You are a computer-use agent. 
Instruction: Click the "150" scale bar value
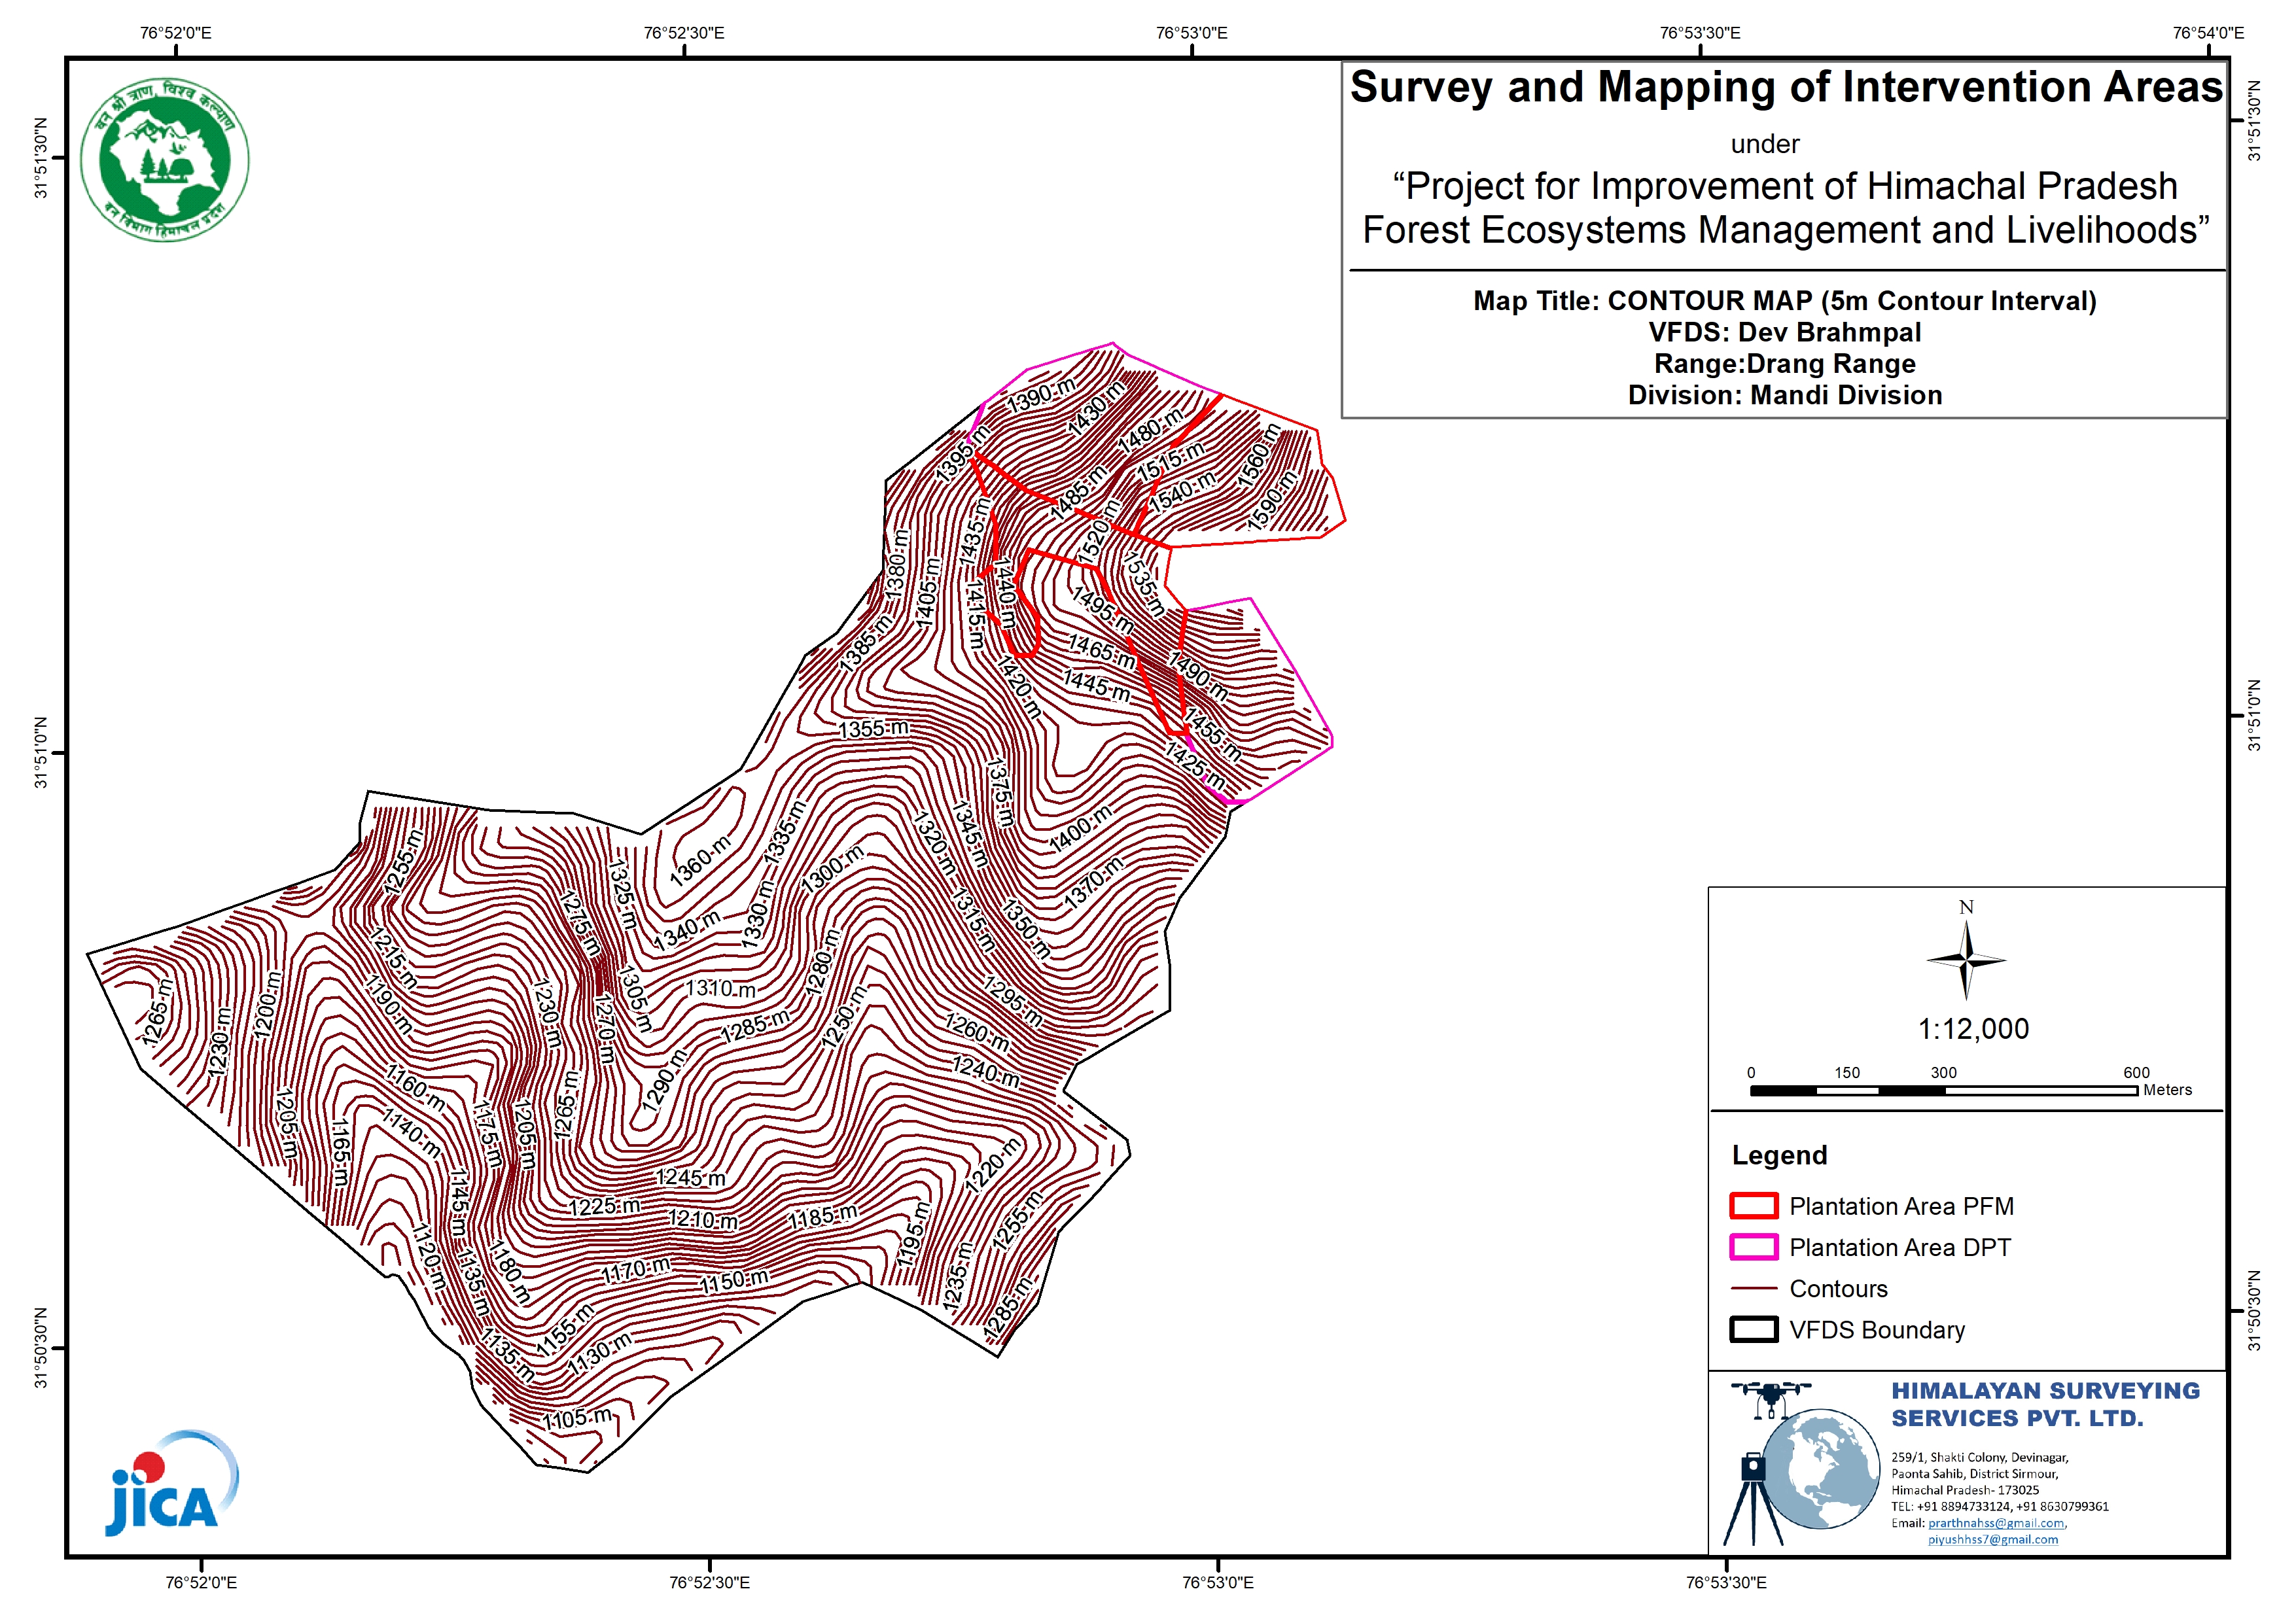pyautogui.click(x=1846, y=1072)
